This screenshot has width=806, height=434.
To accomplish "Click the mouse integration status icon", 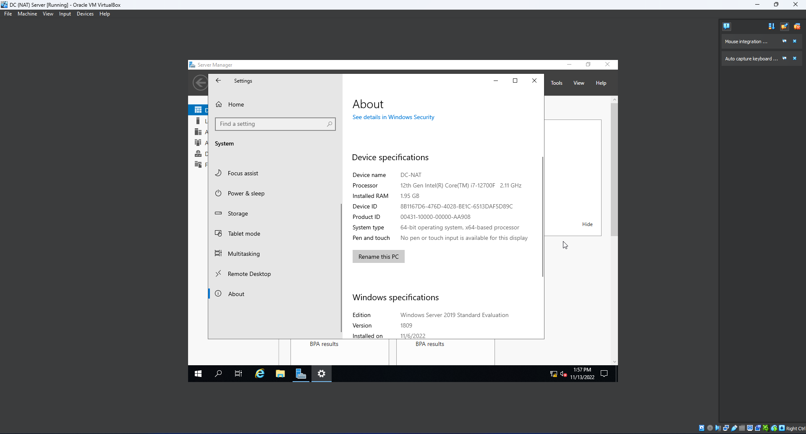I will tap(774, 428).
